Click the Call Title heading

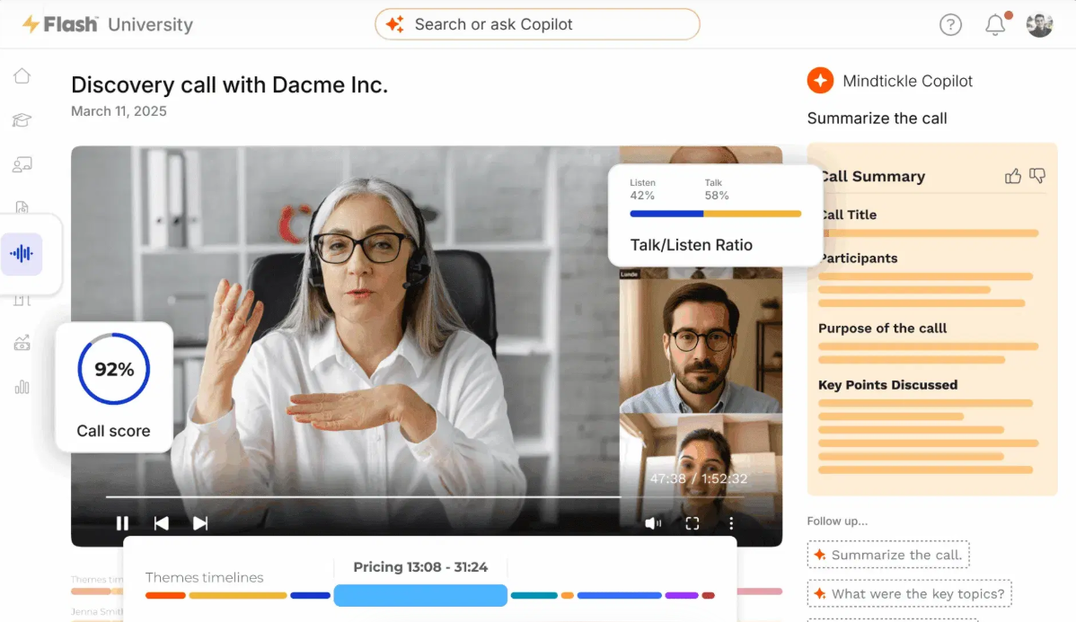(x=850, y=215)
